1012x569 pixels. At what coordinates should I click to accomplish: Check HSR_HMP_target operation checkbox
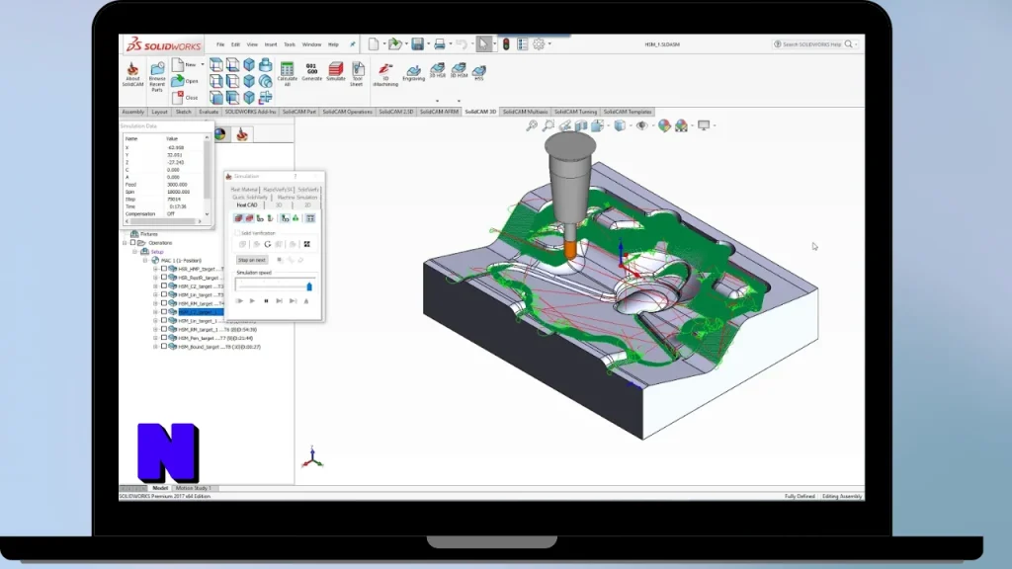pyautogui.click(x=164, y=269)
